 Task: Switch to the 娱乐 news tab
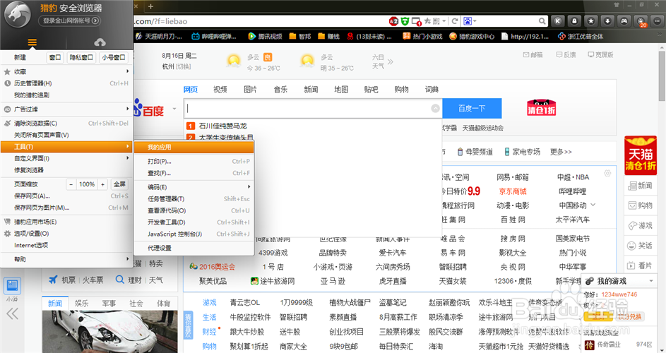(x=81, y=304)
